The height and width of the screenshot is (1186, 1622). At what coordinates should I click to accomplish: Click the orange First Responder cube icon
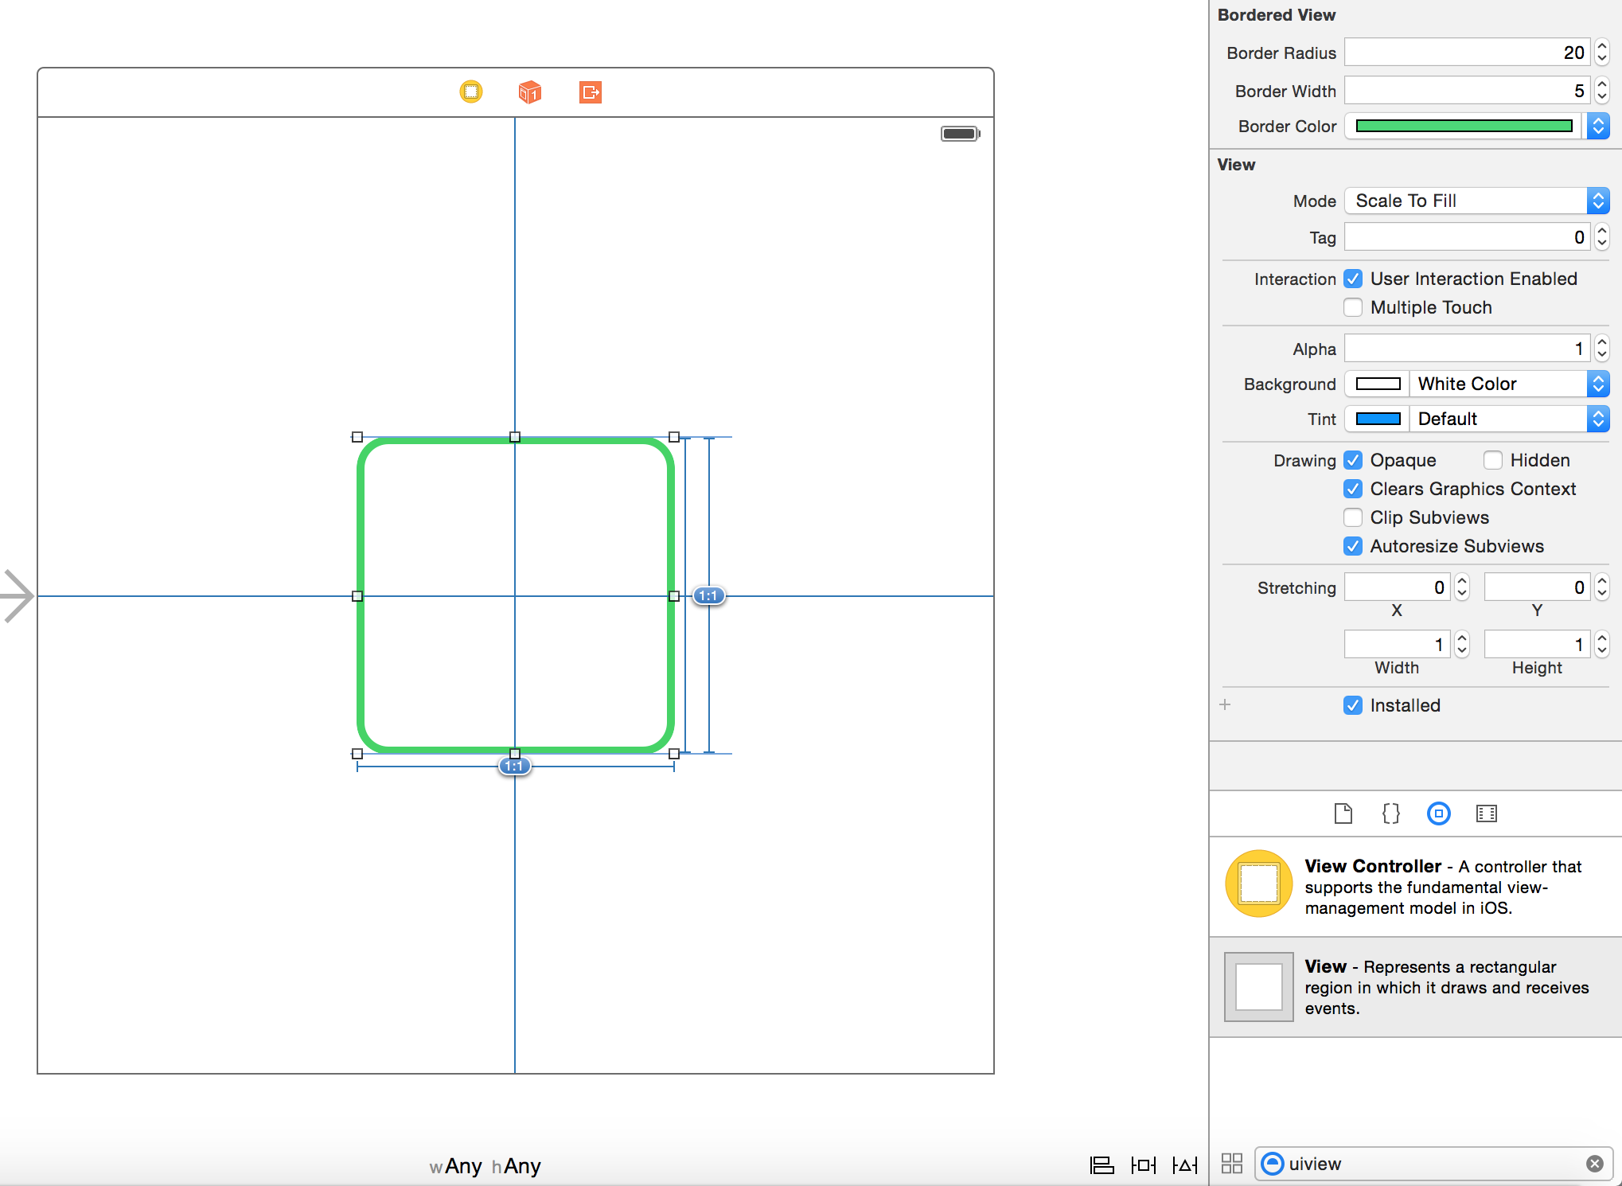click(x=530, y=92)
